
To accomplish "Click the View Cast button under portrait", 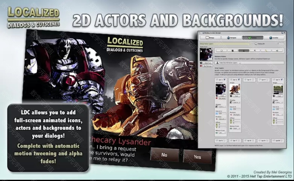I will [x=207, y=63].
